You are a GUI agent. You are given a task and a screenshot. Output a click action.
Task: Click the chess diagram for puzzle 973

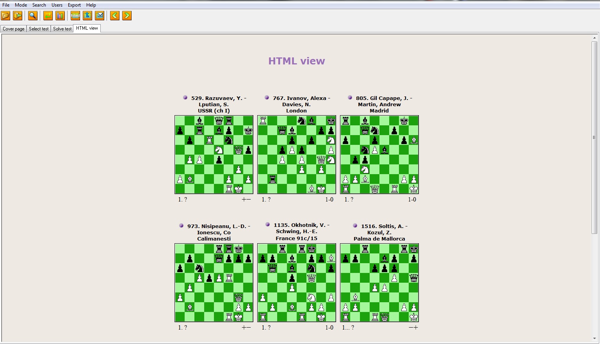(214, 283)
